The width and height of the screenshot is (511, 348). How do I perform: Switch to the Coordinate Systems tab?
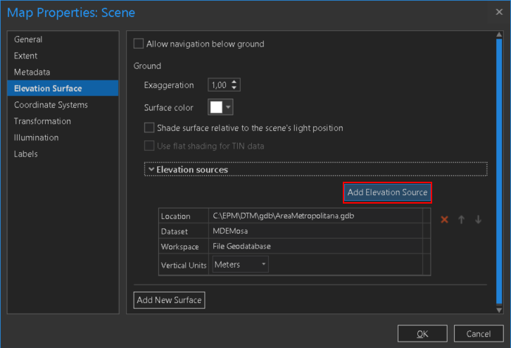point(51,105)
